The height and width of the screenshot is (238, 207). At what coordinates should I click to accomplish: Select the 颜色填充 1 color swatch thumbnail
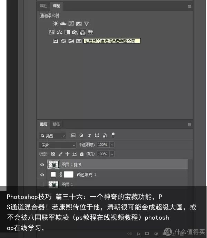(x=53, y=175)
